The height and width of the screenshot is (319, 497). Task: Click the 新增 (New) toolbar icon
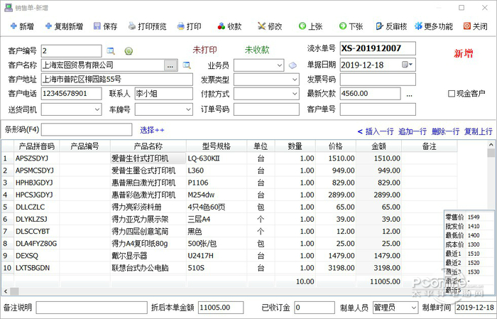click(x=13, y=26)
